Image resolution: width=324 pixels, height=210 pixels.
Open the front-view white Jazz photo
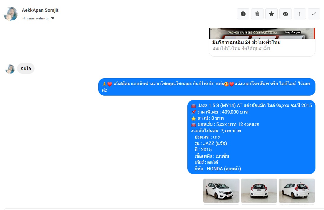221,191
